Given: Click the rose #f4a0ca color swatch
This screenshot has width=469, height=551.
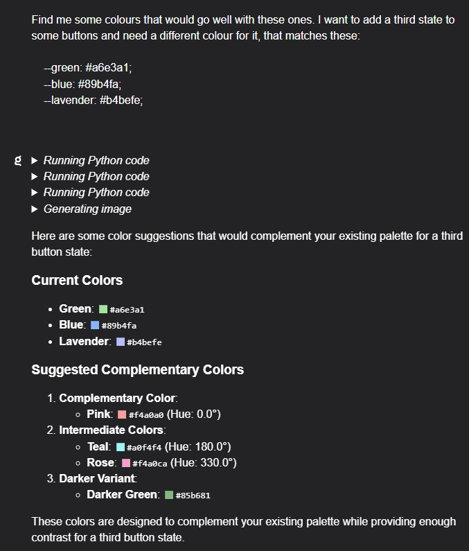Looking at the screenshot, I should [x=126, y=463].
